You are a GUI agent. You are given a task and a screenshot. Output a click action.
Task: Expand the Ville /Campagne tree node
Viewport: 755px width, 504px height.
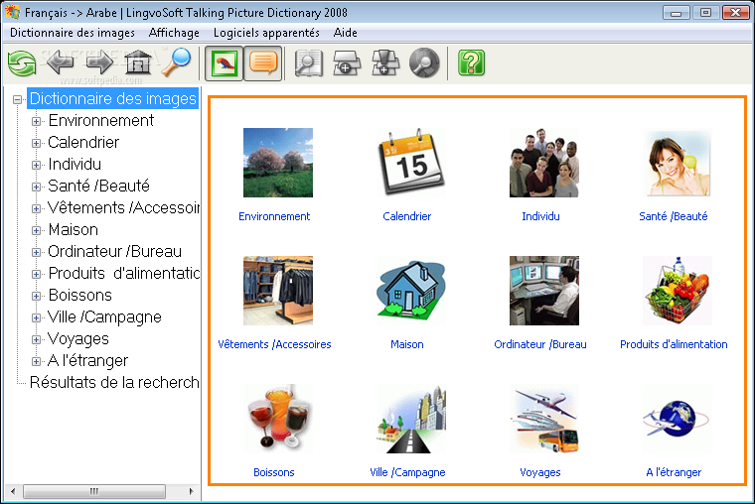(x=36, y=317)
